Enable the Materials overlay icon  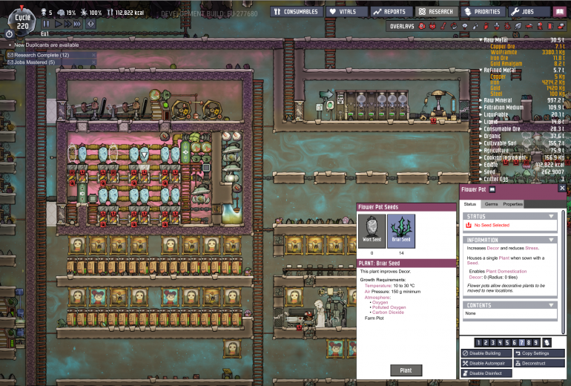454,26
